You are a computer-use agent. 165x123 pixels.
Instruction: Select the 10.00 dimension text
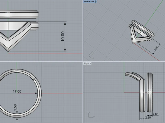63,37
